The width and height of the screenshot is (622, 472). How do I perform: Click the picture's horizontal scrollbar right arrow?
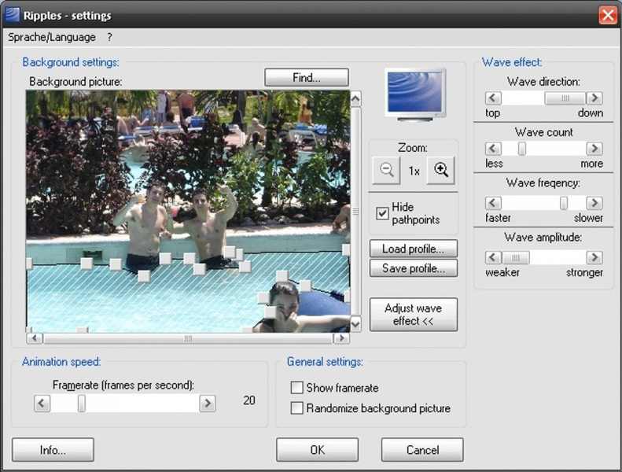(341, 338)
